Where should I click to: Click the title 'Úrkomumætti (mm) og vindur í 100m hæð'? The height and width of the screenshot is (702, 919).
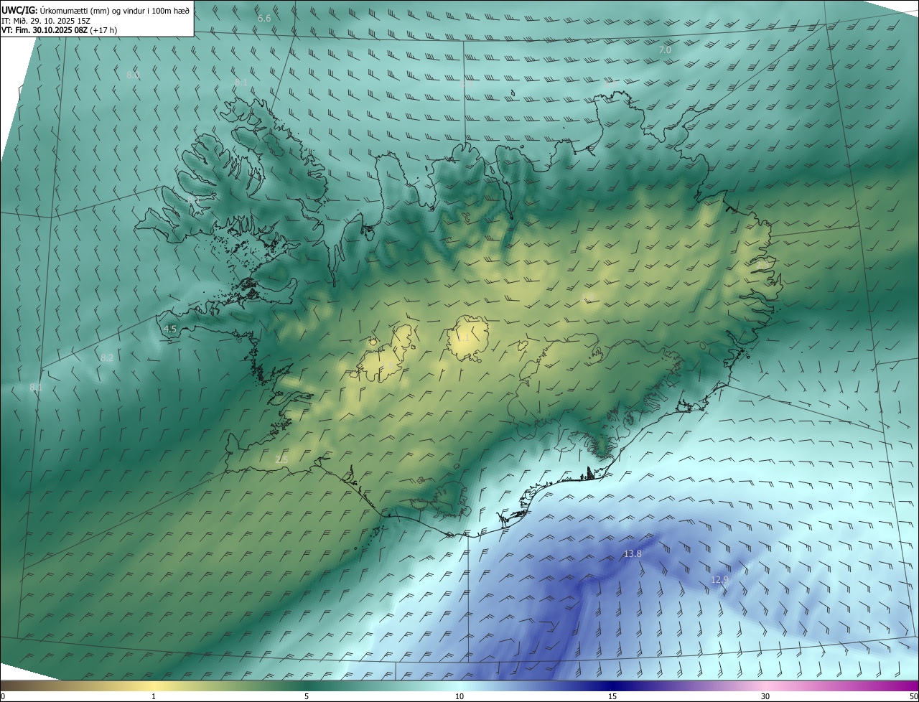(x=114, y=9)
